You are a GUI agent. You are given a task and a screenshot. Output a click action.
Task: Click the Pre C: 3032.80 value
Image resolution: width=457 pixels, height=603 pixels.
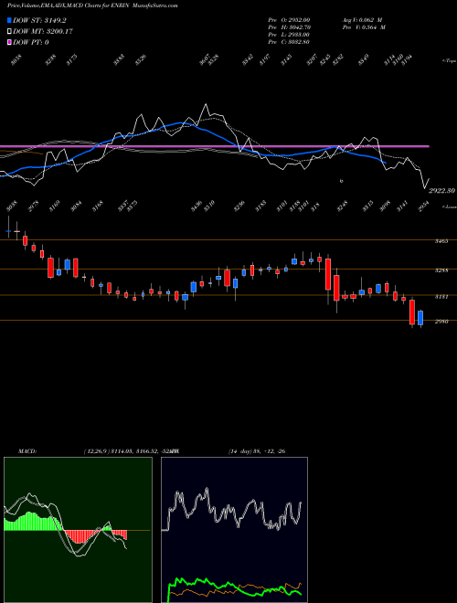click(289, 42)
